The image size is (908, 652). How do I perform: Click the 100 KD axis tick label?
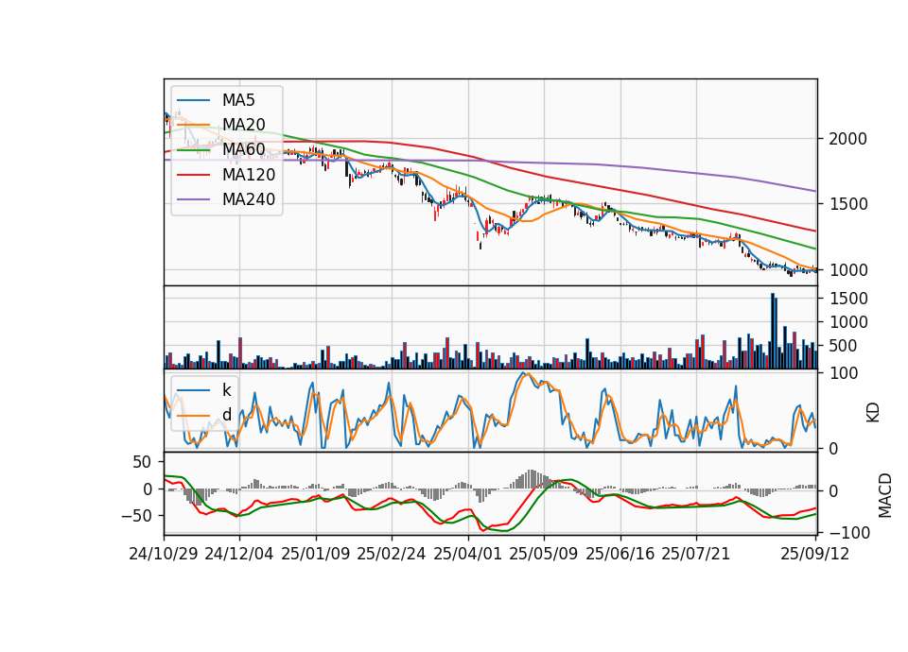tap(843, 373)
